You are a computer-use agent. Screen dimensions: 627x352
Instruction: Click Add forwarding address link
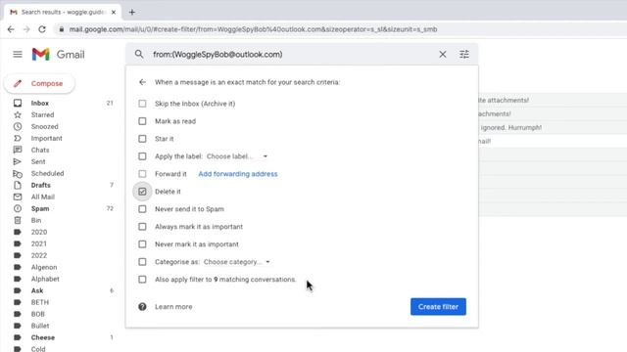coord(238,174)
